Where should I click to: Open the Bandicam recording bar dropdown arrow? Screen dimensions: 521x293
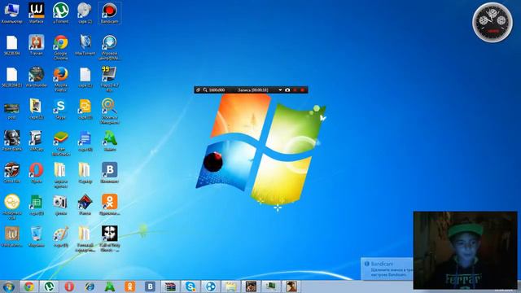280,90
